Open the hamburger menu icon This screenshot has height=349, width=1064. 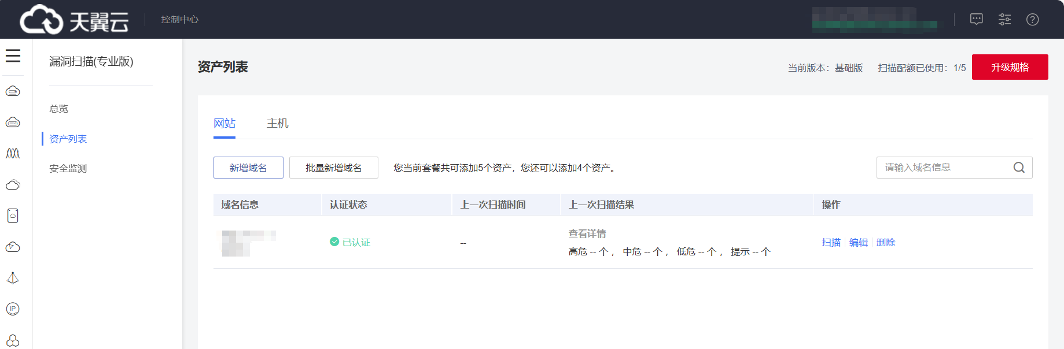pos(13,55)
